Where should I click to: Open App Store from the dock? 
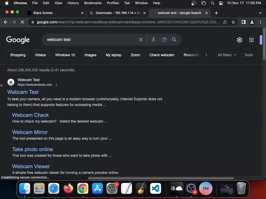pos(97,188)
